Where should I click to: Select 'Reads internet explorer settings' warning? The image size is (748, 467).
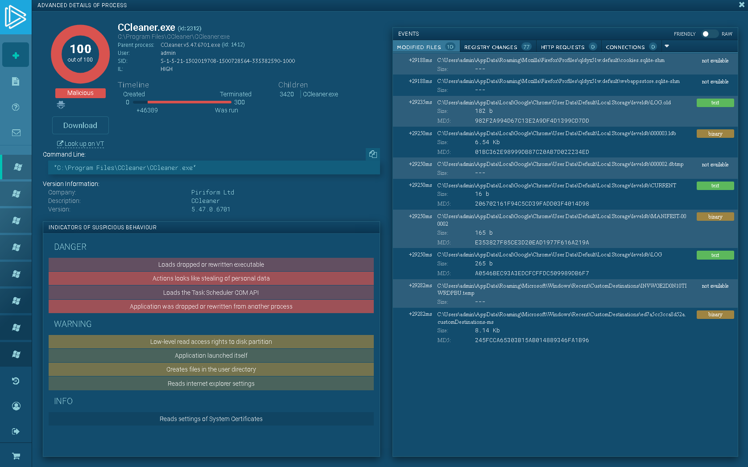coord(211,384)
